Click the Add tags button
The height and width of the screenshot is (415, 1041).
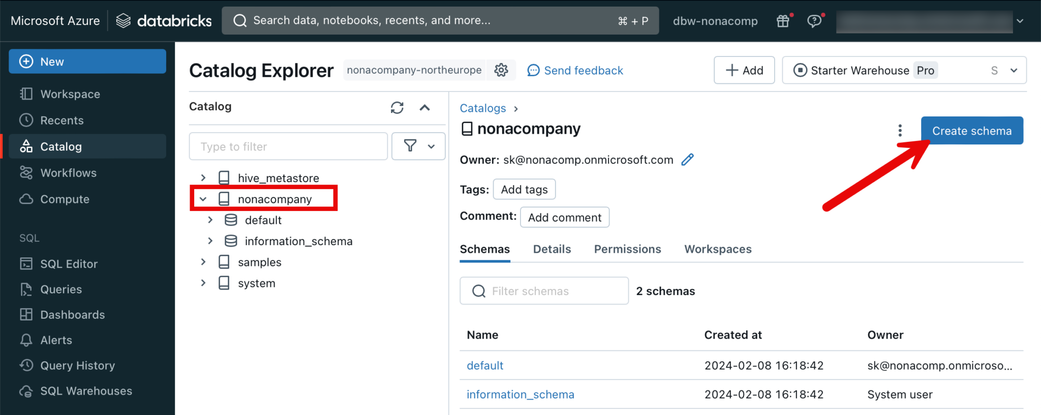click(x=524, y=190)
